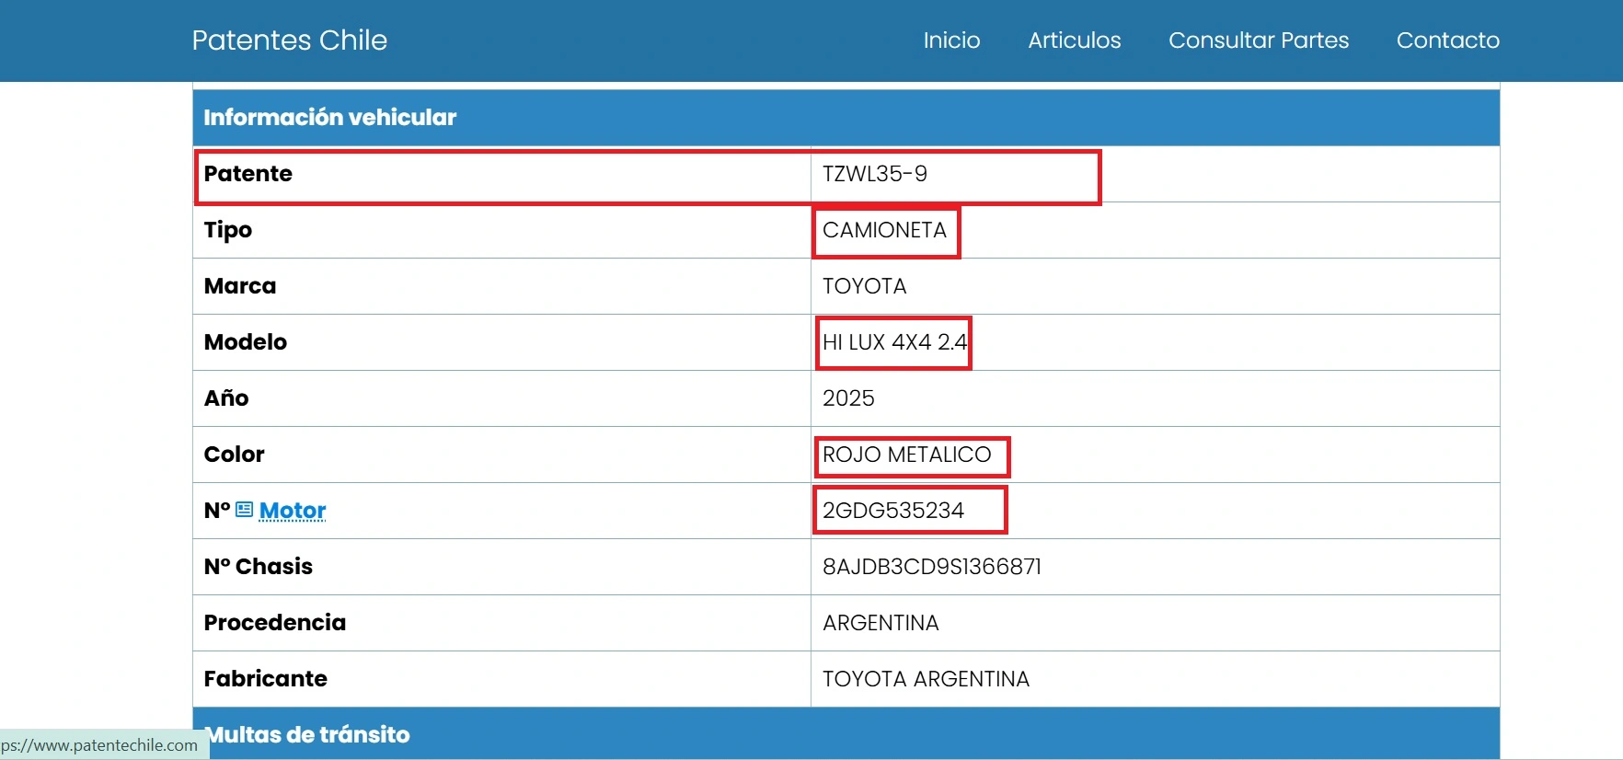
Task: Select the patente value TZWL35-9
Action: pyautogui.click(x=874, y=174)
